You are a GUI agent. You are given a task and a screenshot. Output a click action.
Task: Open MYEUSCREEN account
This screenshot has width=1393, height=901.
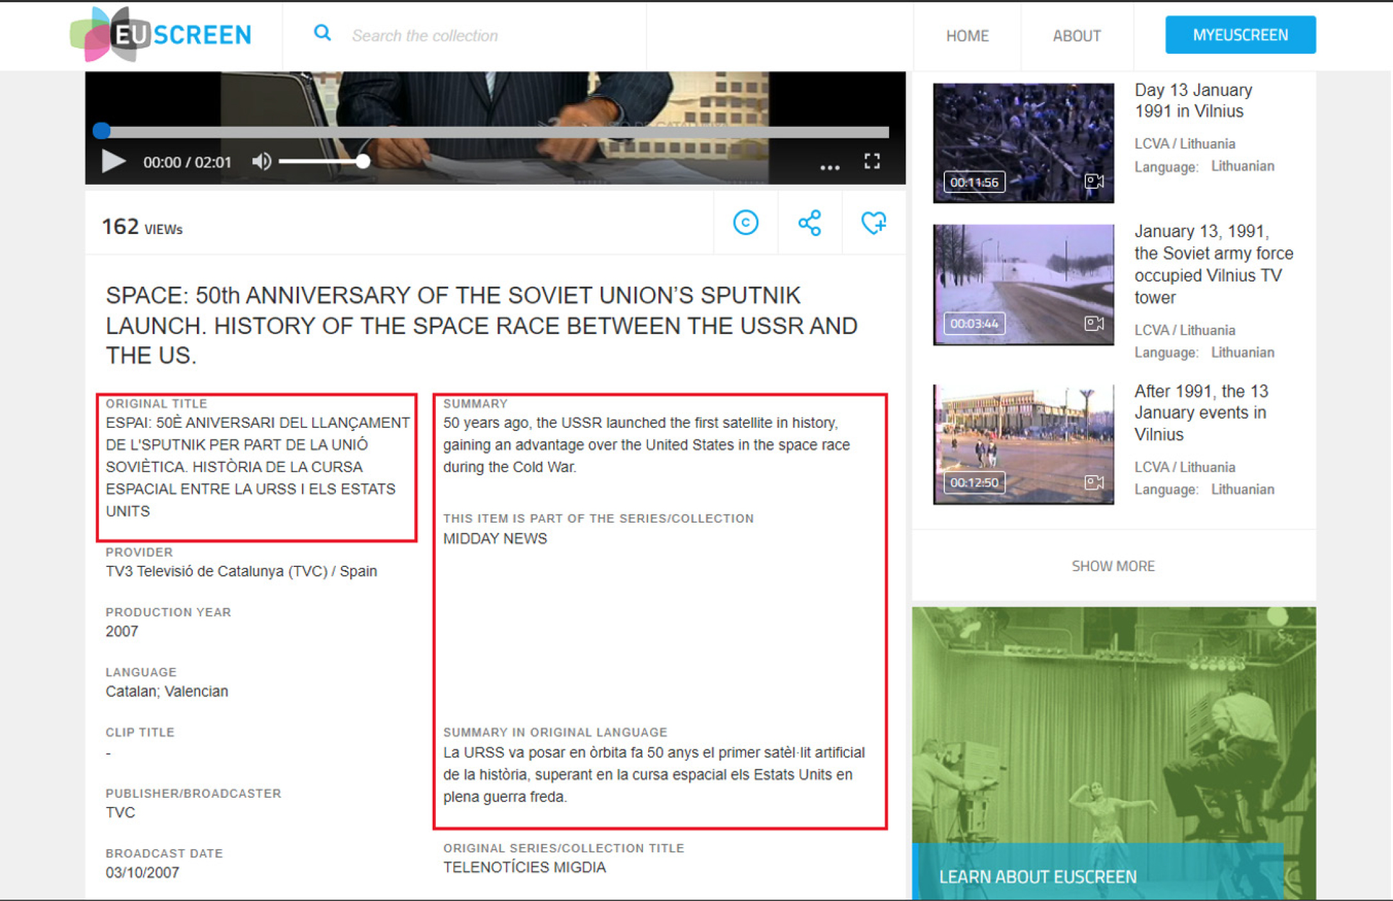click(1240, 35)
